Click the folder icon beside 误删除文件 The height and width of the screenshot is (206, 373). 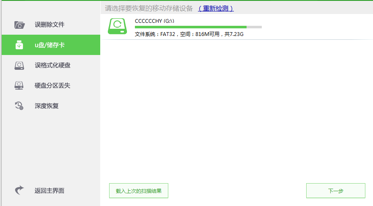(19, 25)
